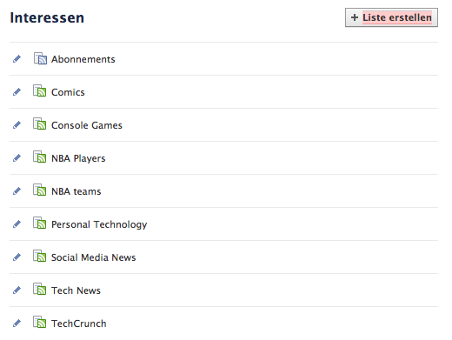
Task: Click the pencil icon beside TechCrunch
Action: (x=17, y=323)
